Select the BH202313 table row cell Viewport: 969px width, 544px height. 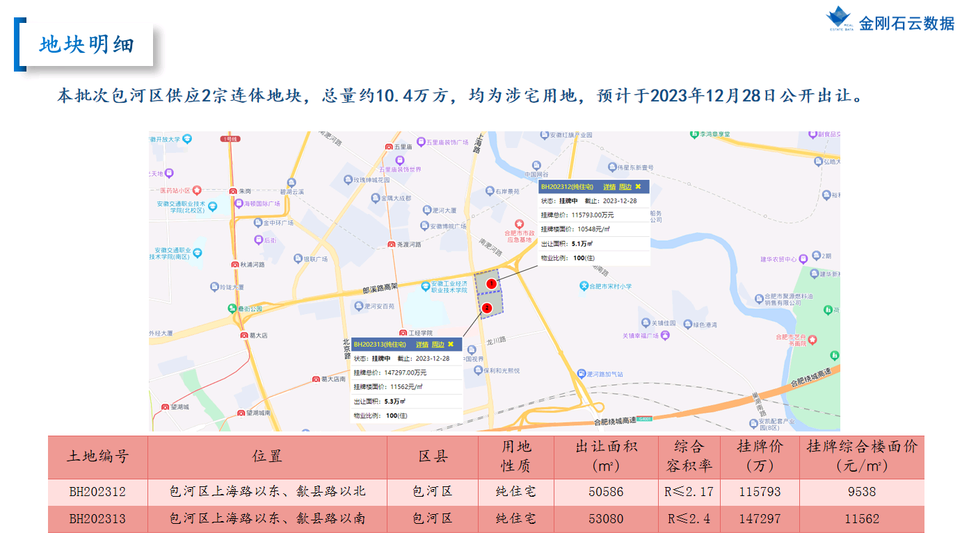(97, 518)
